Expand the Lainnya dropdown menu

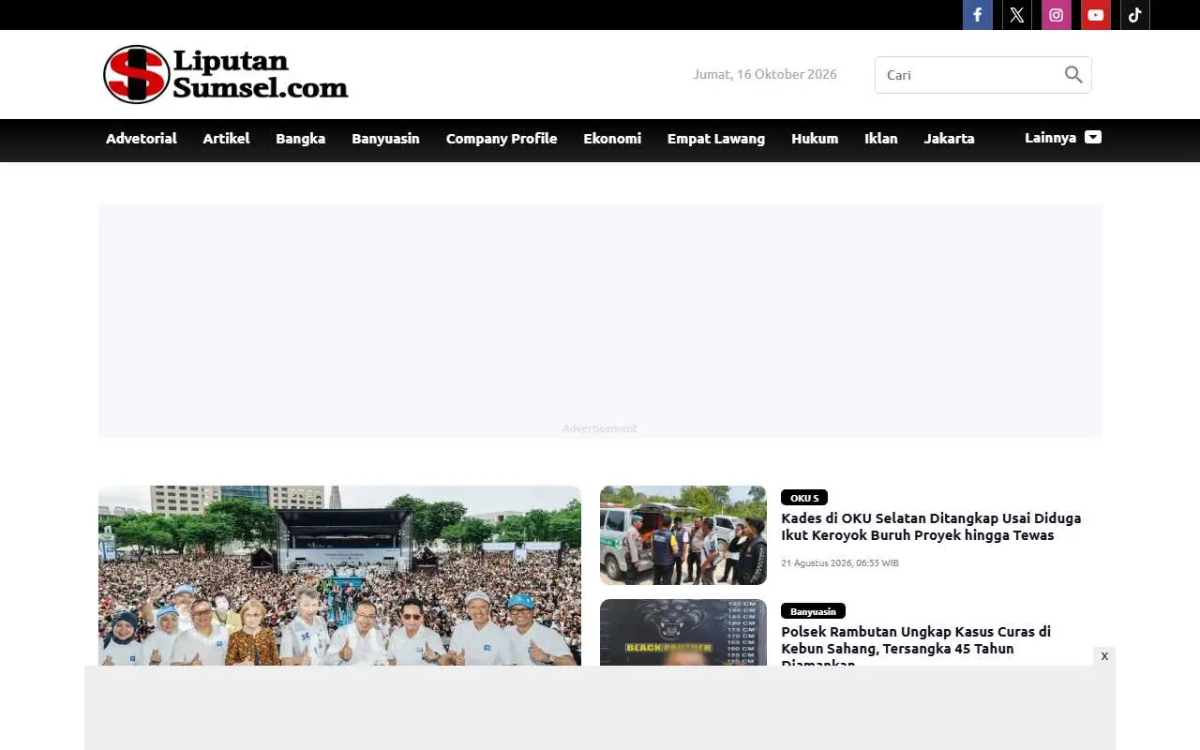pyautogui.click(x=1063, y=138)
